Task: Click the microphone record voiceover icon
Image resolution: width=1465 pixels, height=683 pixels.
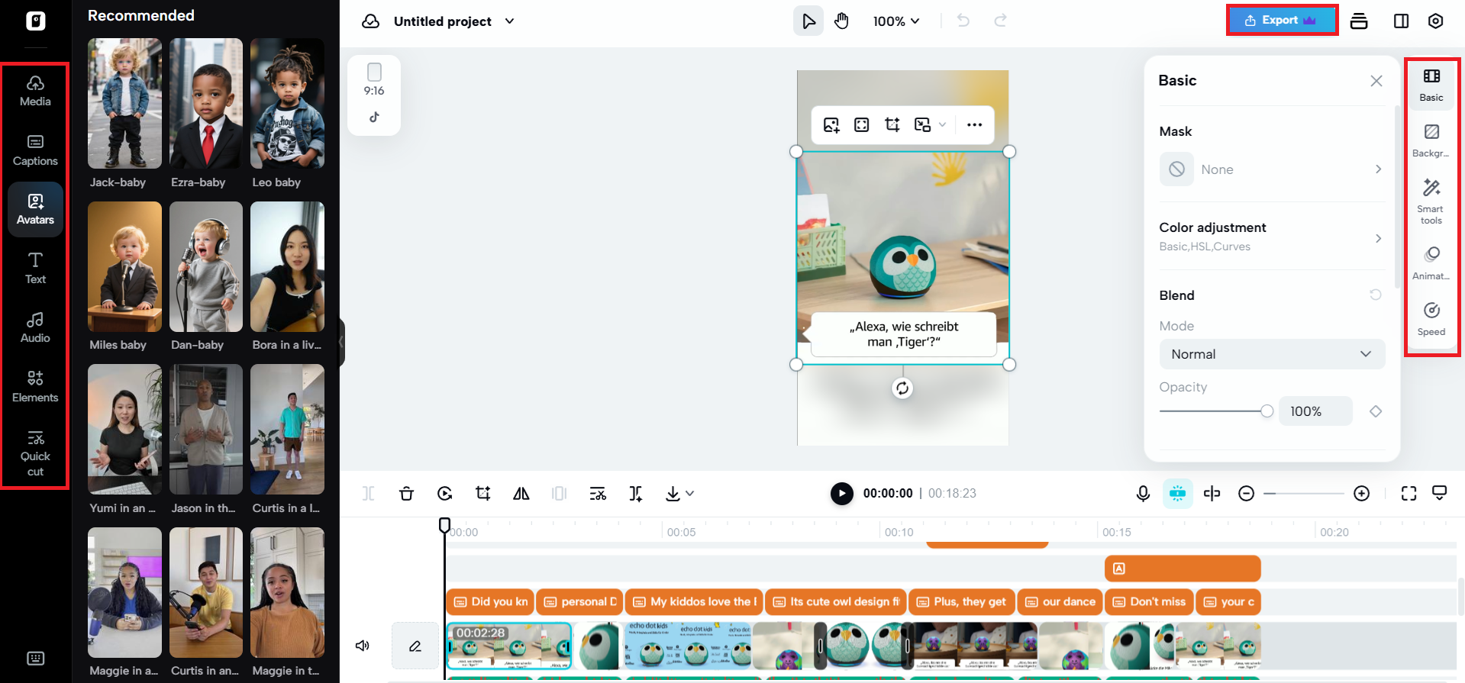Action: [1143, 494]
